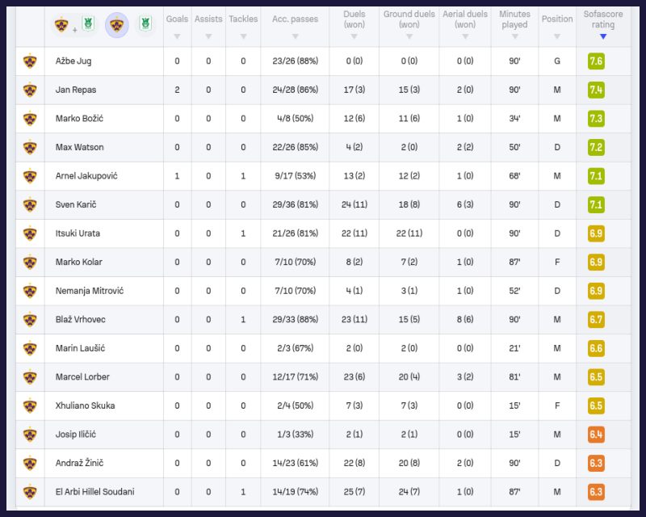Sort players by Assists arrow

click(x=208, y=36)
